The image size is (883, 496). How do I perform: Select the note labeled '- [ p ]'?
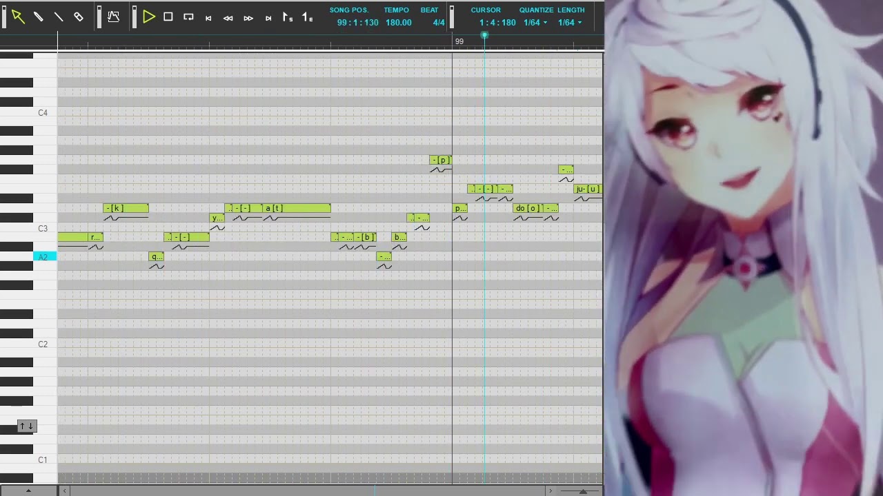click(441, 160)
